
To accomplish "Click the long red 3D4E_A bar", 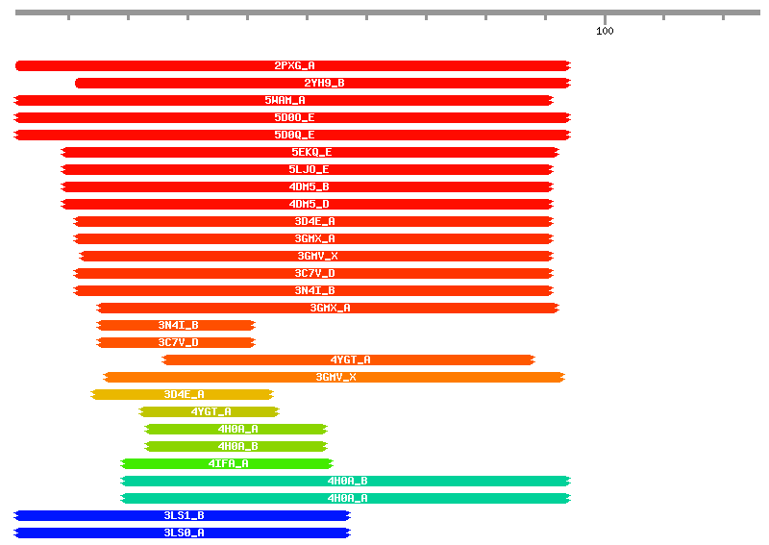I will tap(313, 222).
